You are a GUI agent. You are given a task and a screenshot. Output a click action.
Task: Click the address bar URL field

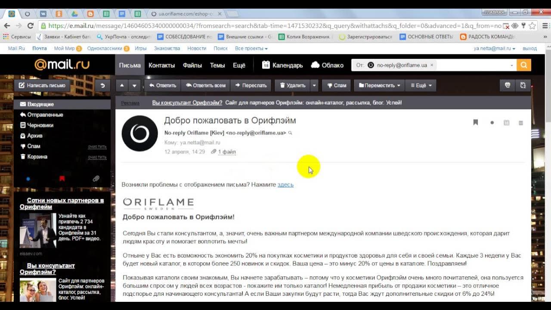275,26
